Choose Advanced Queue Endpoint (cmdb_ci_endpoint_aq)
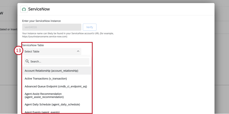The width and height of the screenshot is (229, 114). coord(57,86)
